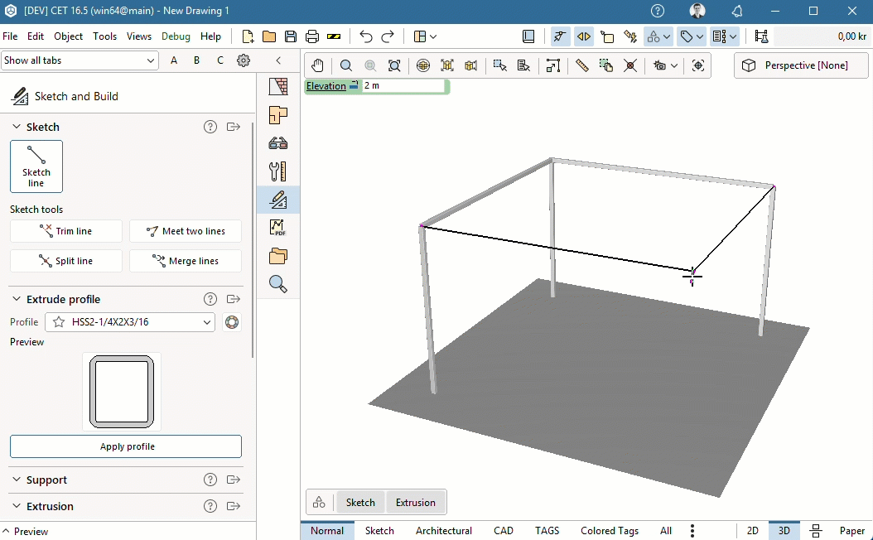Toggle the snap pin tool in top toolbar

pyautogui.click(x=560, y=36)
